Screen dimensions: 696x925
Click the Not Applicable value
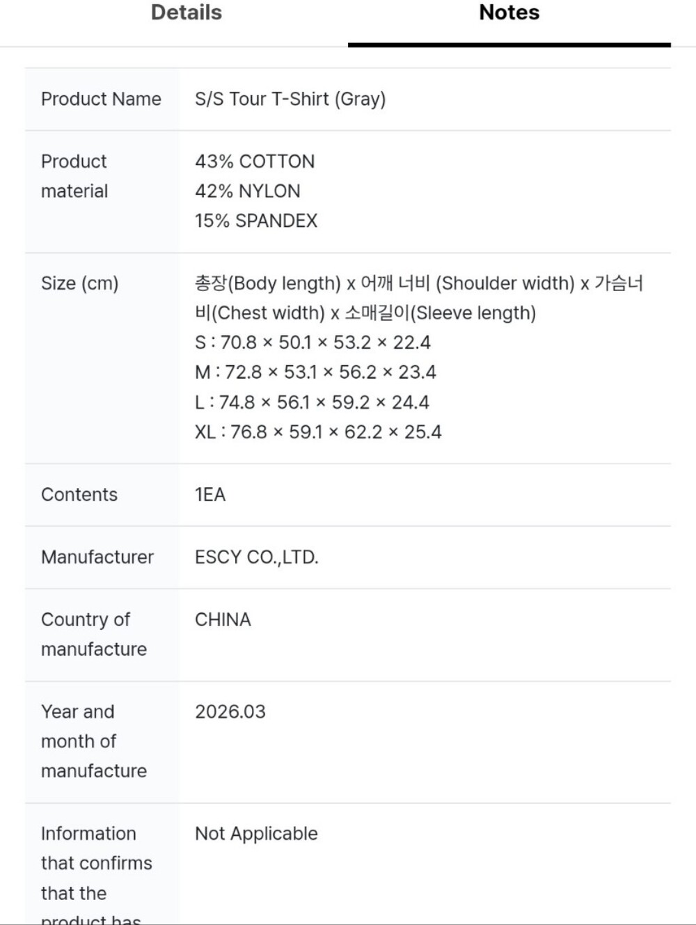coord(256,833)
